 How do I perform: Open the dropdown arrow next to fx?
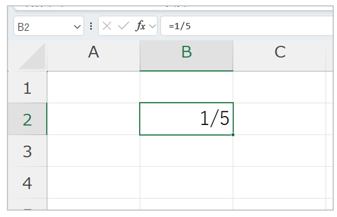point(152,26)
